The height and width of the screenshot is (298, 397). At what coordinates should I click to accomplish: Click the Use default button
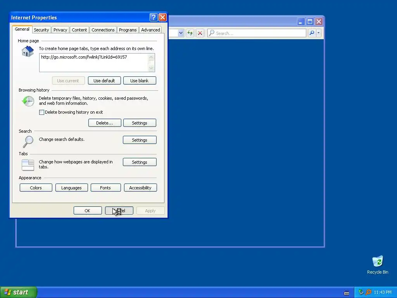104,81
